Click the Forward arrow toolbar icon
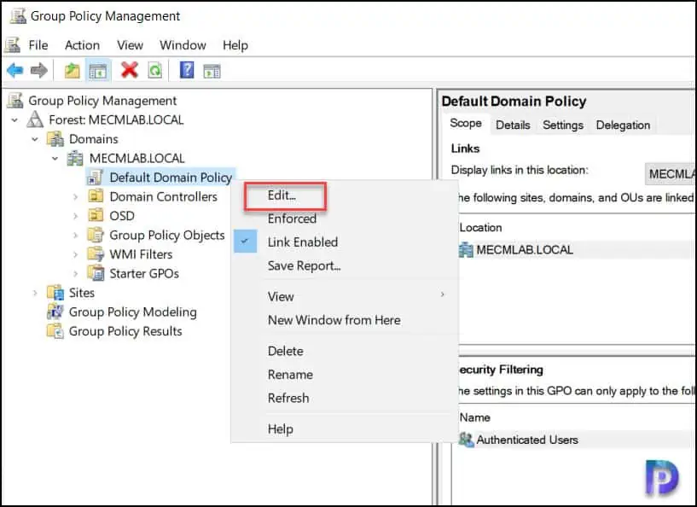Viewport: 697px width, 507px height. point(38,70)
